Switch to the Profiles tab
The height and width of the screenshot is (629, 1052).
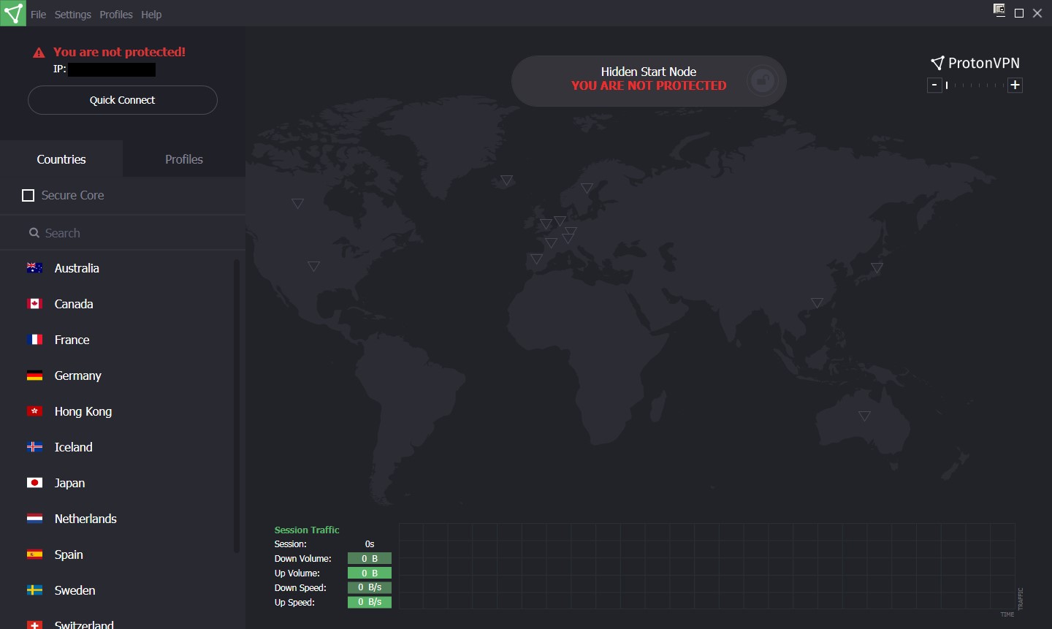coord(184,159)
